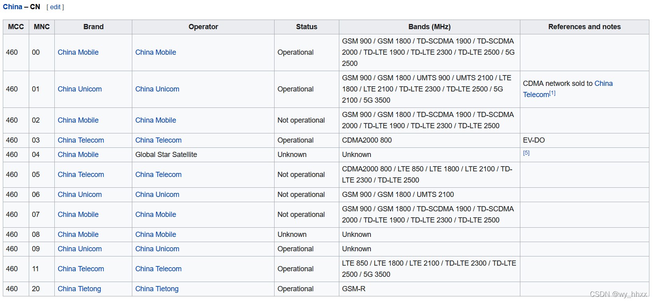Open China Unicom brand link in MNC 01 row

[80, 89]
